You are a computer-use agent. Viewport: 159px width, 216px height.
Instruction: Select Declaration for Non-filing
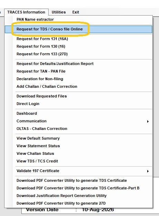click(79, 79)
